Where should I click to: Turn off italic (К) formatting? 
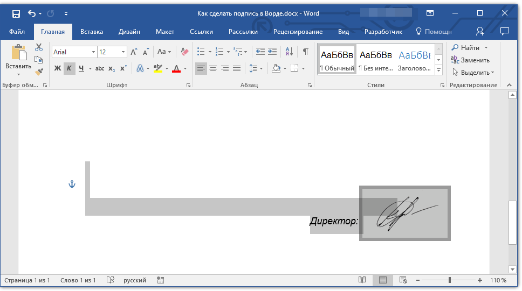69,68
